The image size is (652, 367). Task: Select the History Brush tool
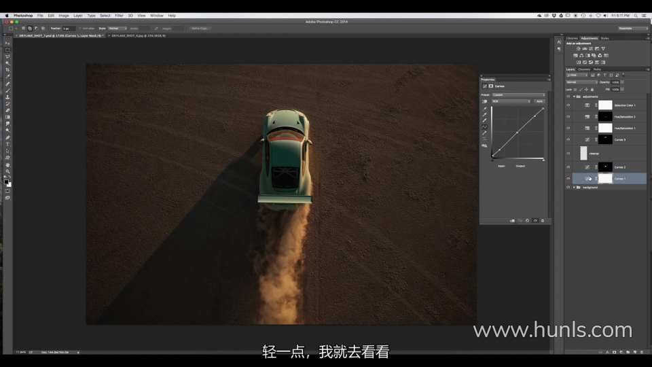point(7,104)
